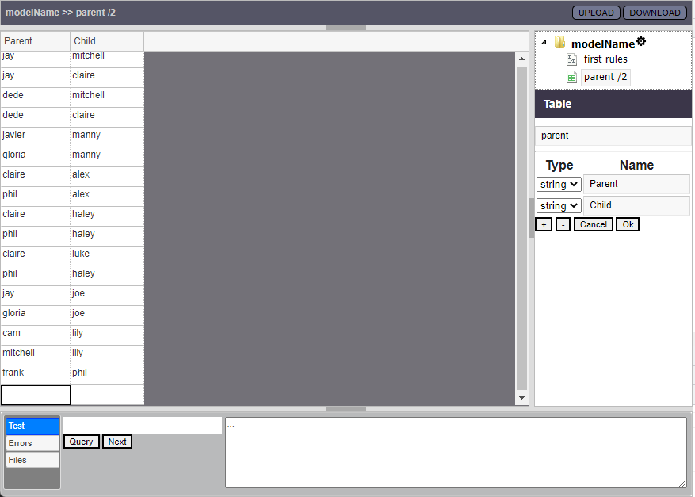695x497 pixels.
Task: Open type dropdown for Parent column
Action: (559, 184)
